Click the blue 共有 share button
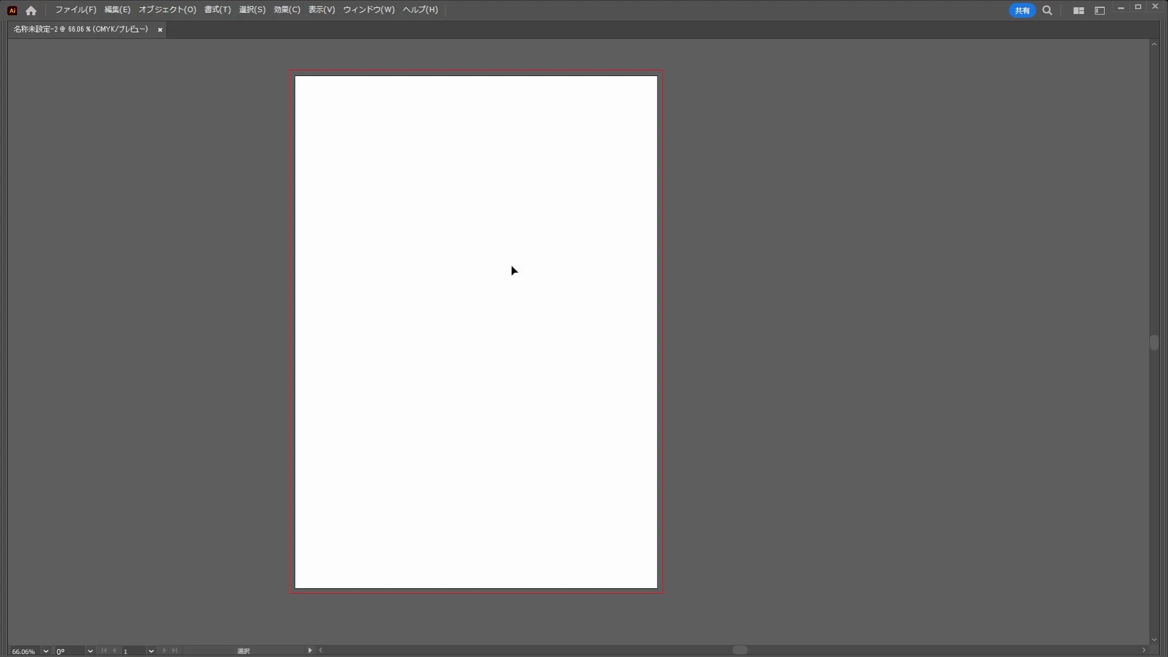The height and width of the screenshot is (657, 1168). coord(1022,10)
